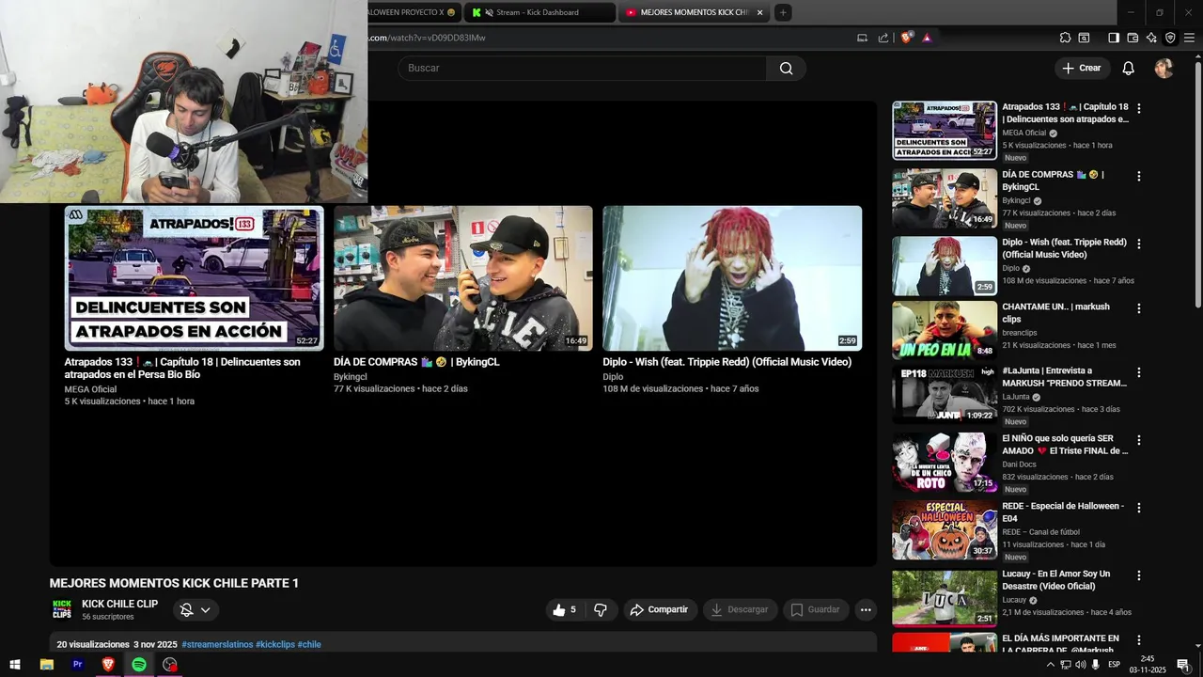Like the video with thumbs up
1203x677 pixels.
(x=564, y=609)
